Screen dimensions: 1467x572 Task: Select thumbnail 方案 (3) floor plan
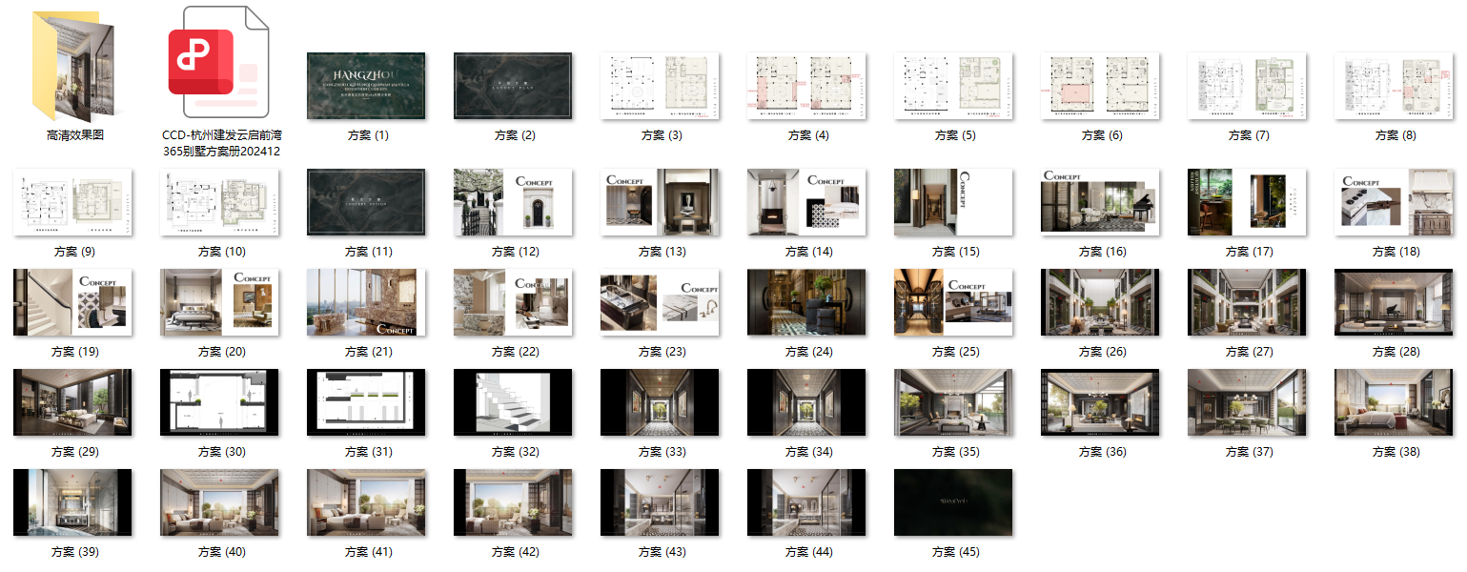point(660,86)
